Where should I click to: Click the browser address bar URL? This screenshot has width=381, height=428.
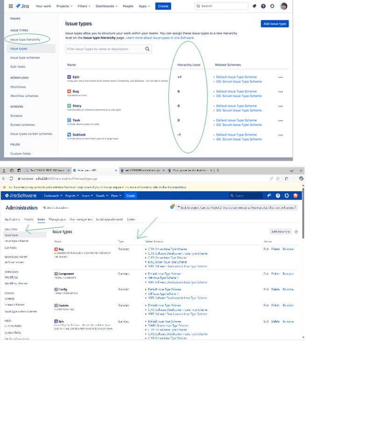(x=66, y=179)
